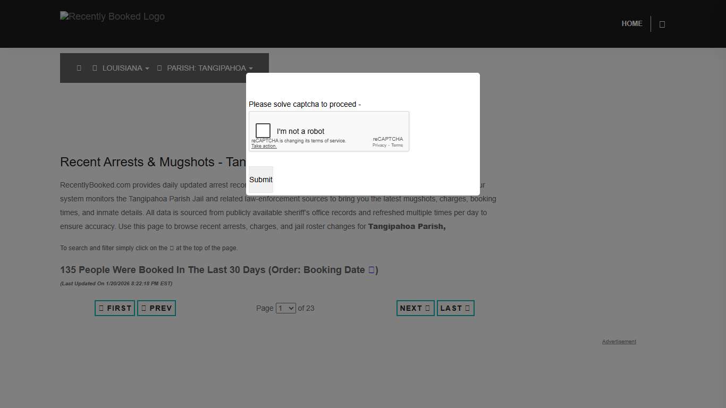Click the reCAPTCHA Terms link
This screenshot has width=726, height=408.
pyautogui.click(x=396, y=144)
